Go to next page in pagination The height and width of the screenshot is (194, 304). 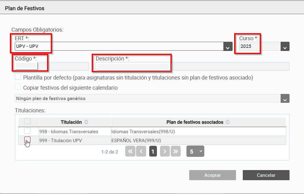[165, 151]
